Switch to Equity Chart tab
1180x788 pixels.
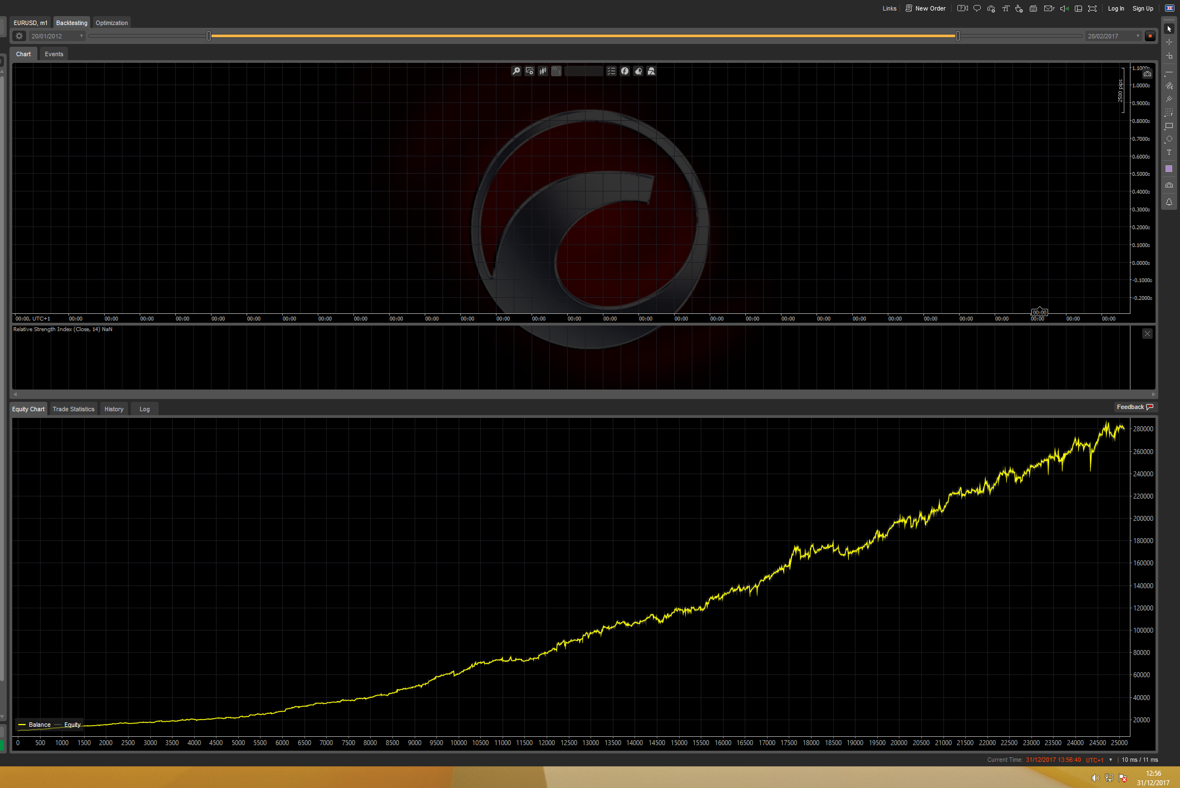[28, 409]
